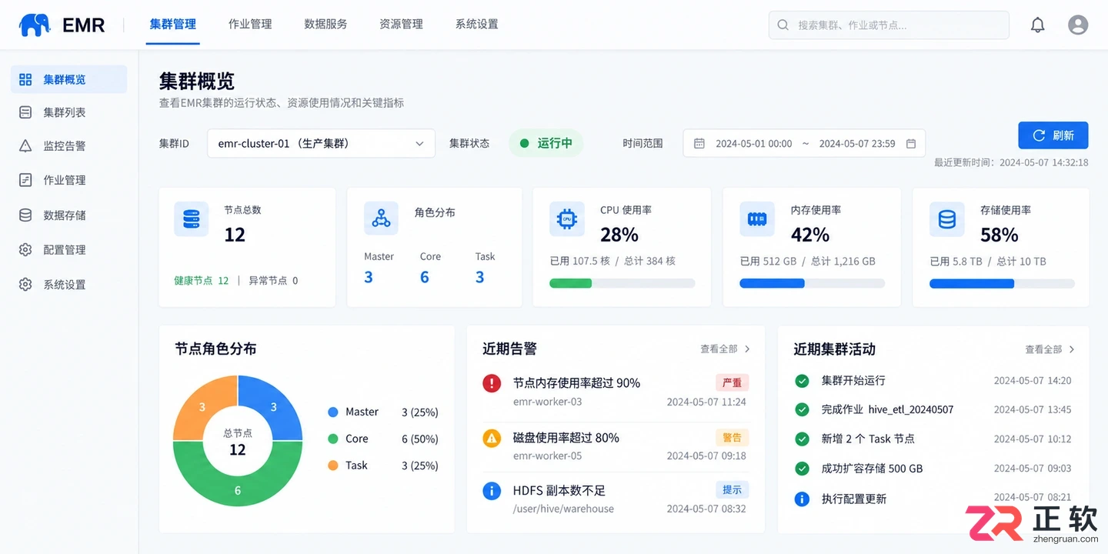Click the emr-worker-03 alert source text
This screenshot has height=554, width=1108.
point(547,402)
